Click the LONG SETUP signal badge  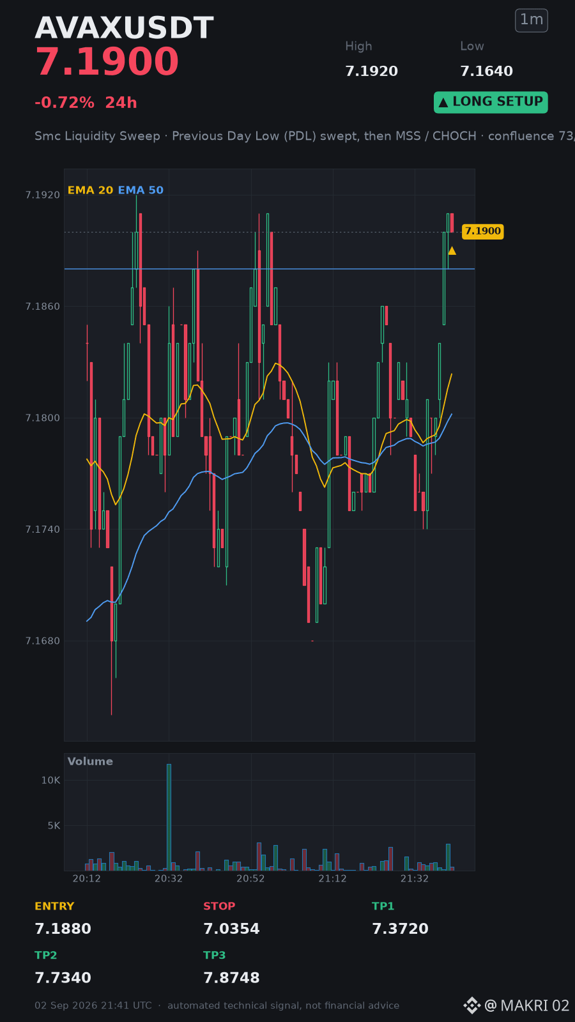[x=491, y=102]
